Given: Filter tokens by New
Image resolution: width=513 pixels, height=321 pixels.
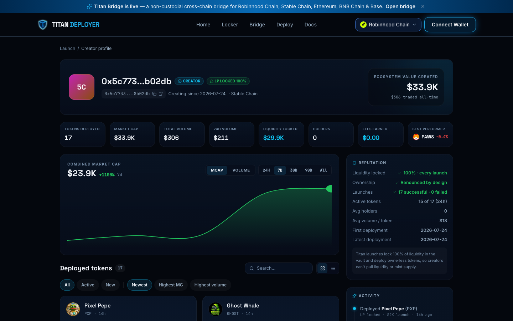Looking at the screenshot, I should point(110,285).
